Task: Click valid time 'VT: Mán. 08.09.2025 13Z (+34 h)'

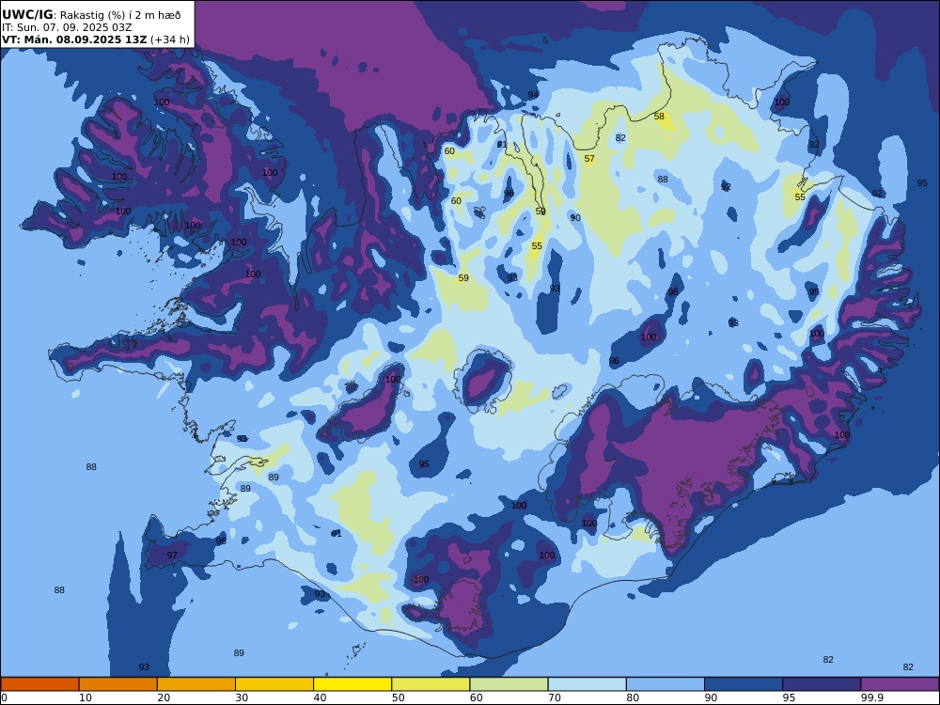Action: 95,39
